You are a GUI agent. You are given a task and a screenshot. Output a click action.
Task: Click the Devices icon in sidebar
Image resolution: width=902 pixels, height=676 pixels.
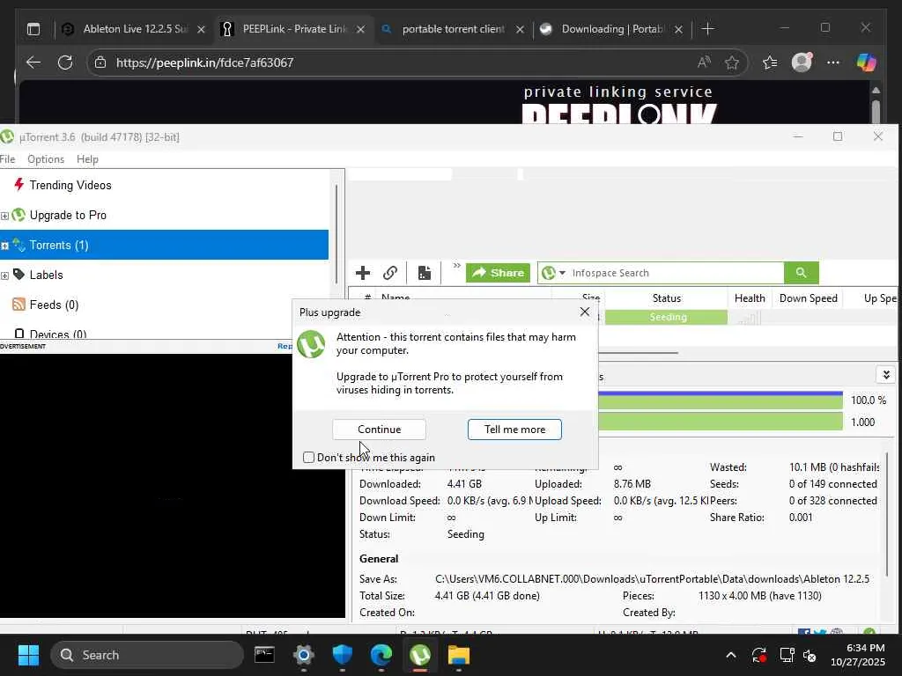[x=19, y=334]
